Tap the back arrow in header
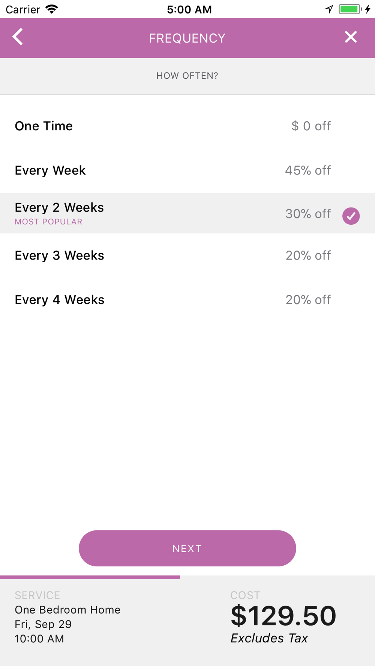Screen dimensions: 375x666 (x=18, y=37)
